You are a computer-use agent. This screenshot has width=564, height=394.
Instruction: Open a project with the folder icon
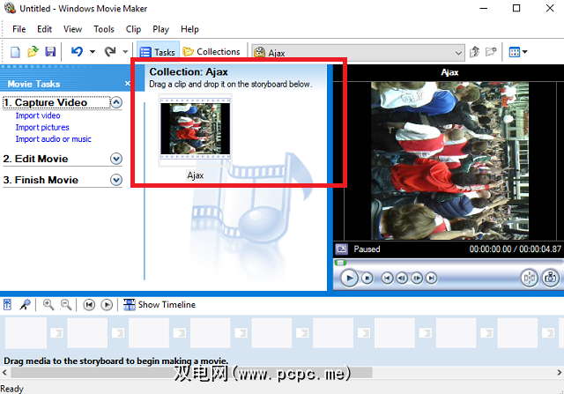pyautogui.click(x=33, y=52)
